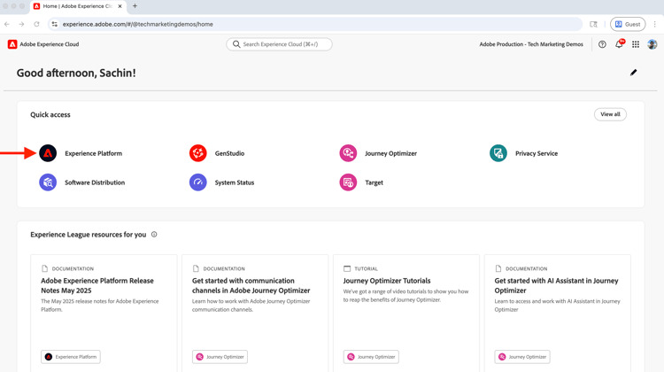Open the Help question mark icon
Screen dimensions: 664x372
pyautogui.click(x=602, y=44)
